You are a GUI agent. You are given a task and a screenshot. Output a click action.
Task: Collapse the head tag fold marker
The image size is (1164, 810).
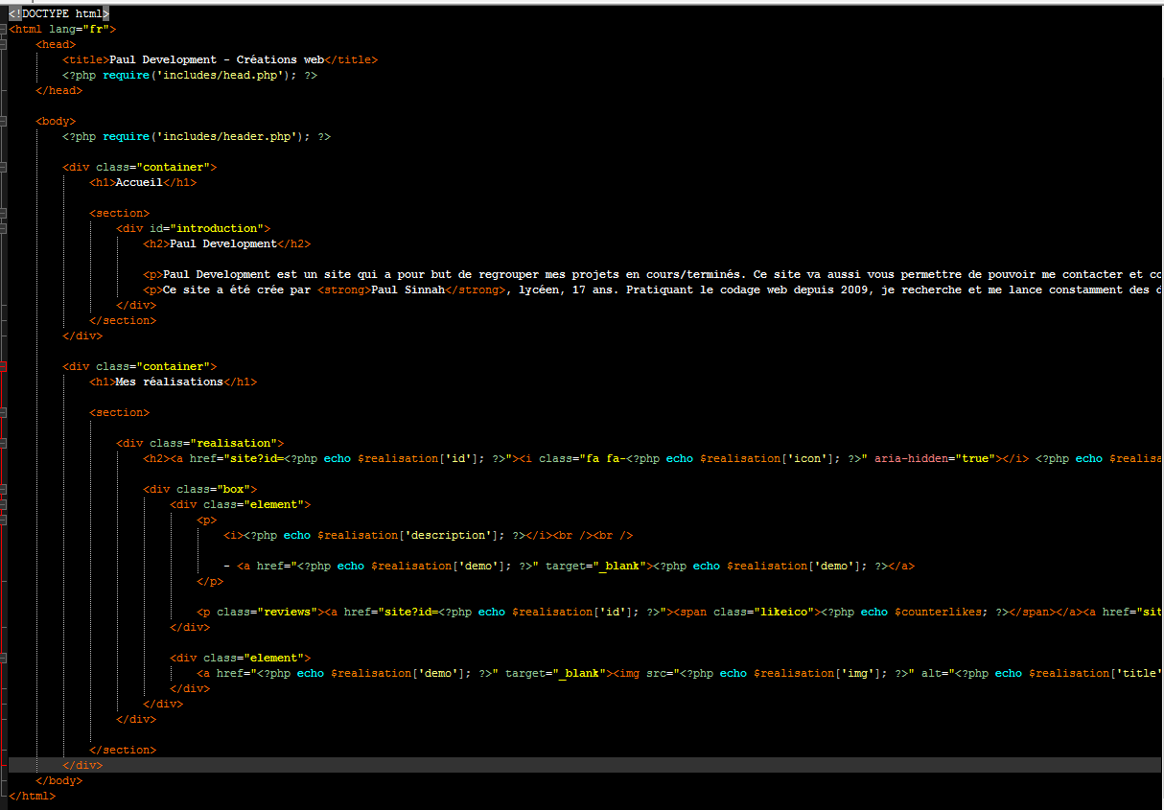(x=4, y=44)
